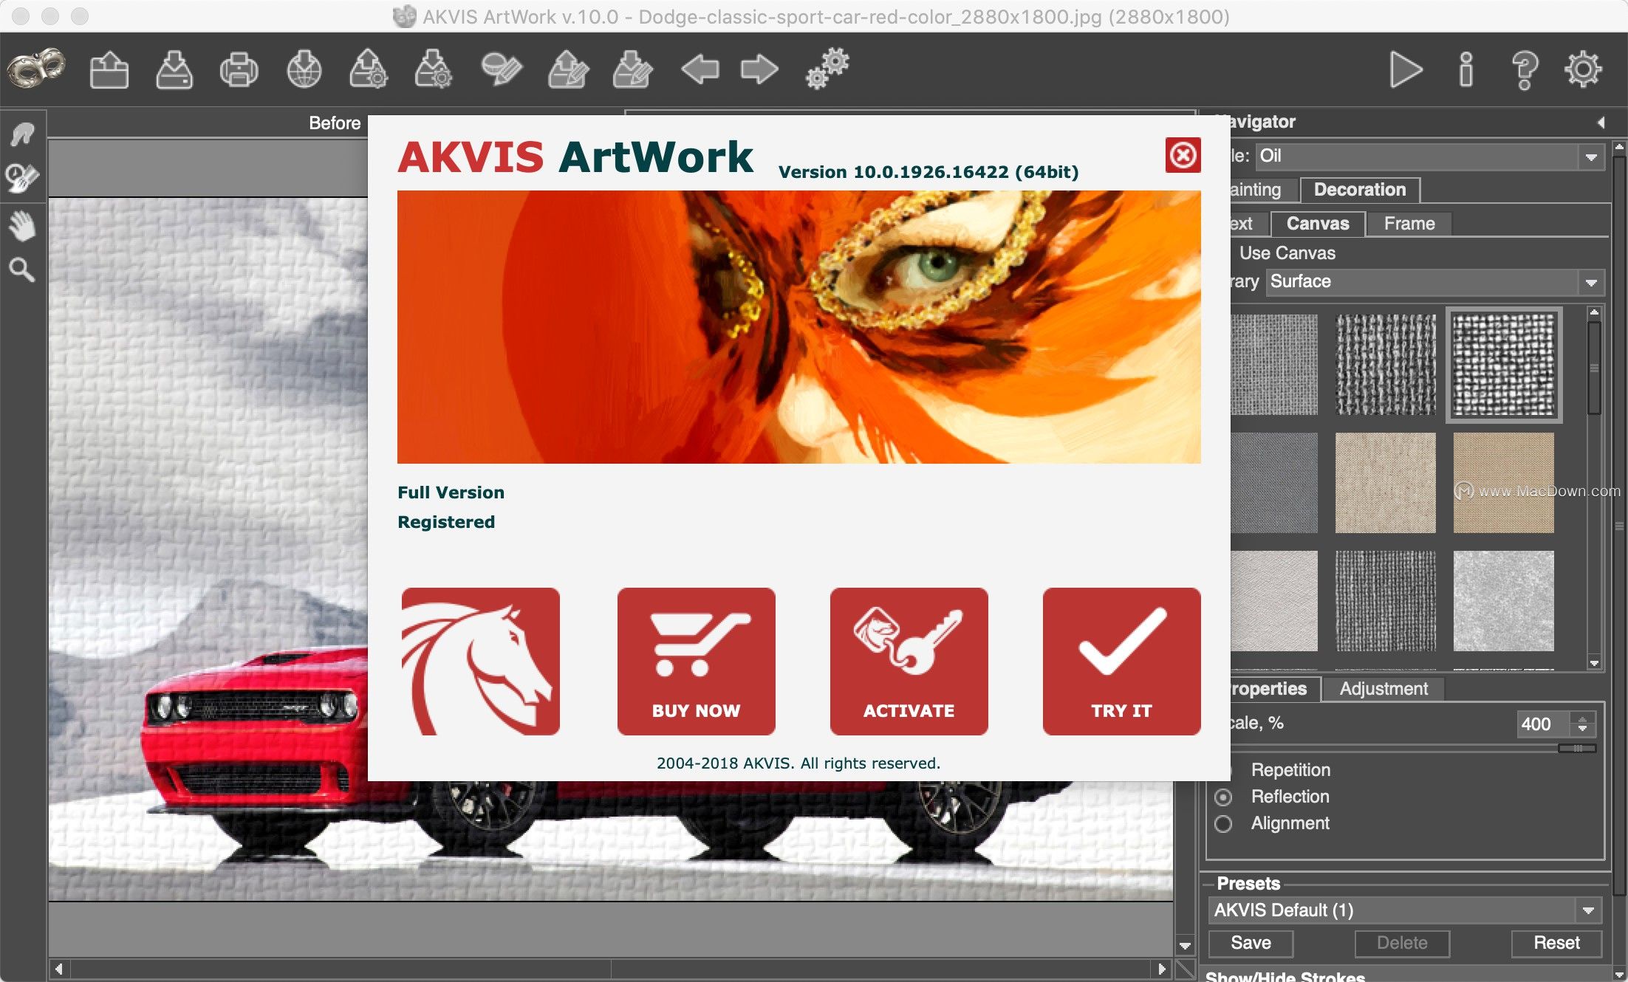Select the dark vertical weave texture
The width and height of the screenshot is (1628, 982).
1386,601
